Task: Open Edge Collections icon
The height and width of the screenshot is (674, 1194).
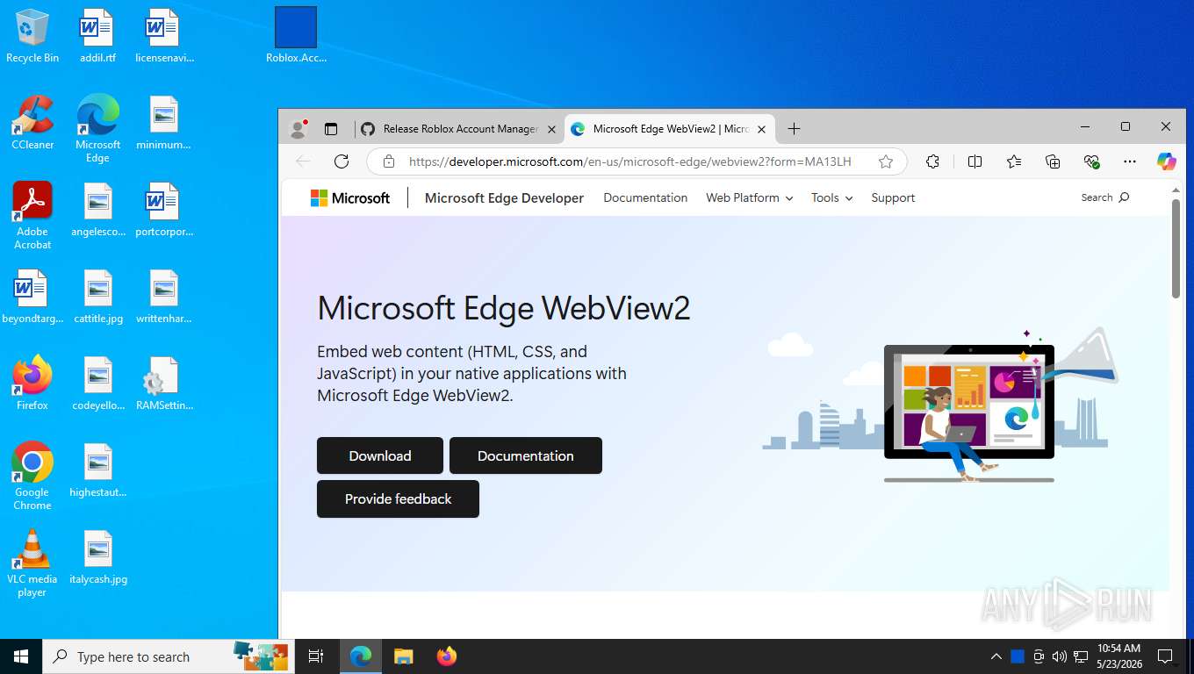Action: [1053, 161]
